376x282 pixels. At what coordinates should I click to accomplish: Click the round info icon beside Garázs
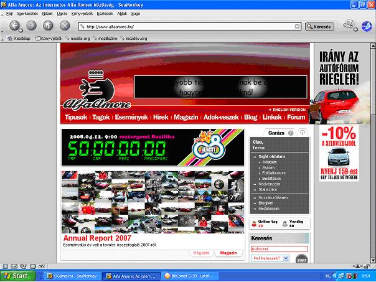[291, 133]
